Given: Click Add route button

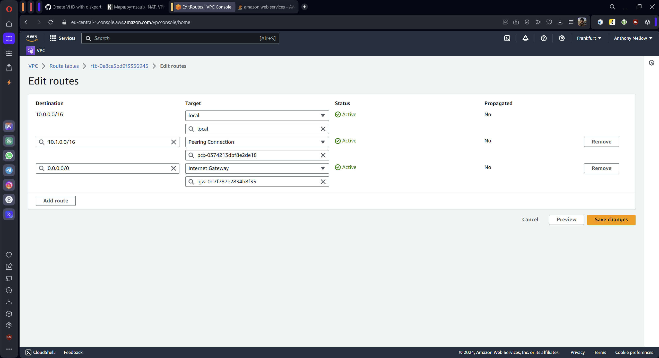Looking at the screenshot, I should tap(56, 201).
